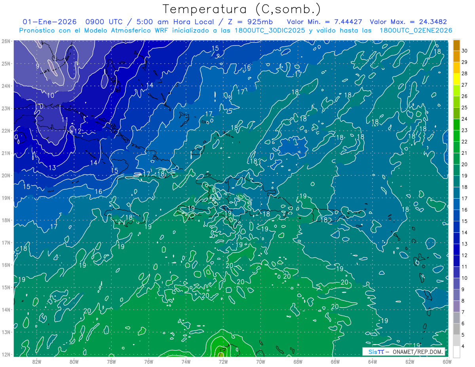Click the longitude label "60W"

[447, 361]
